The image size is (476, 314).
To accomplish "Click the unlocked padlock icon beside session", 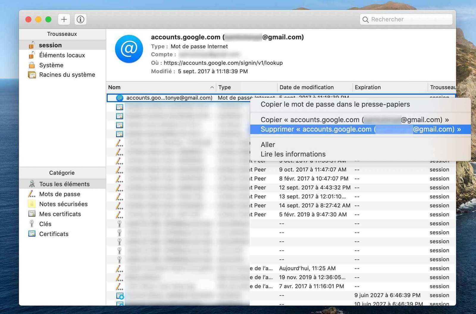I will (32, 45).
